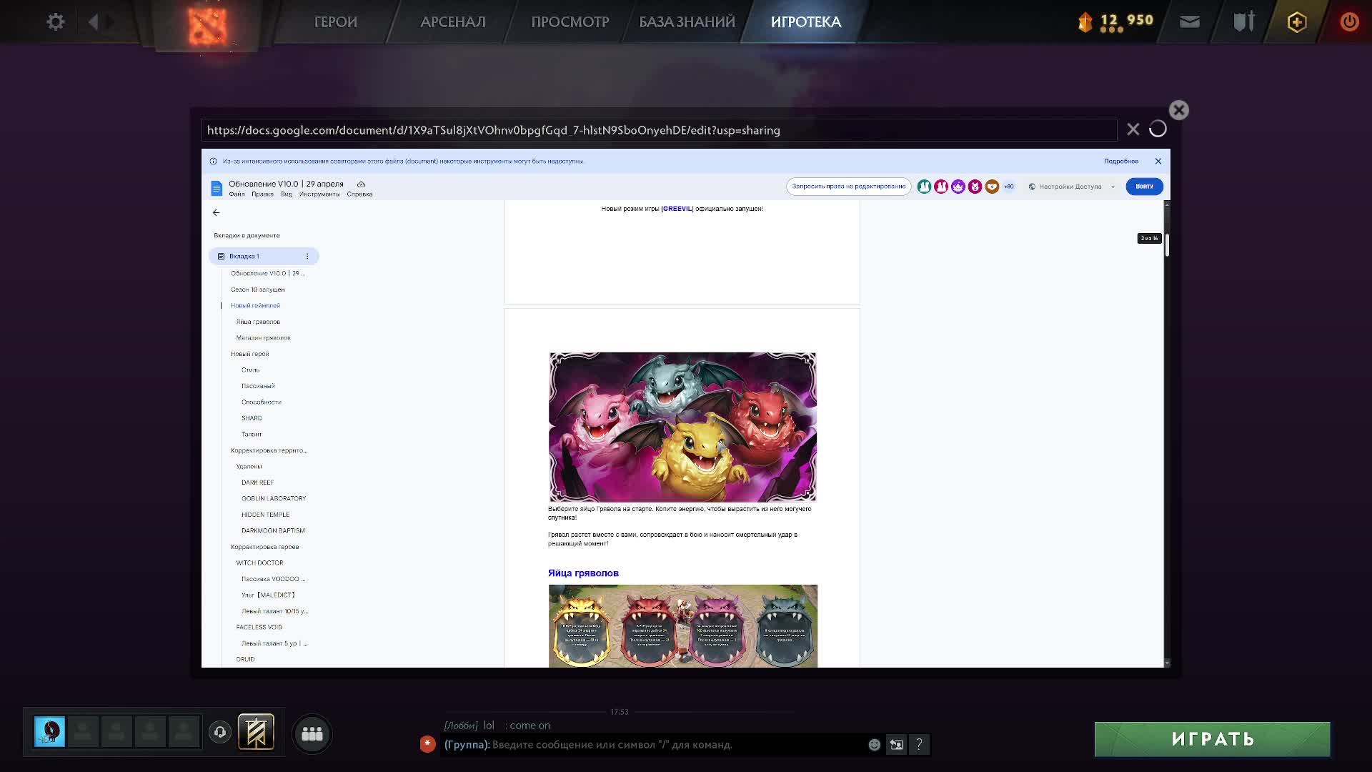Open the friends list icon near chat
The width and height of the screenshot is (1372, 772).
311,733
